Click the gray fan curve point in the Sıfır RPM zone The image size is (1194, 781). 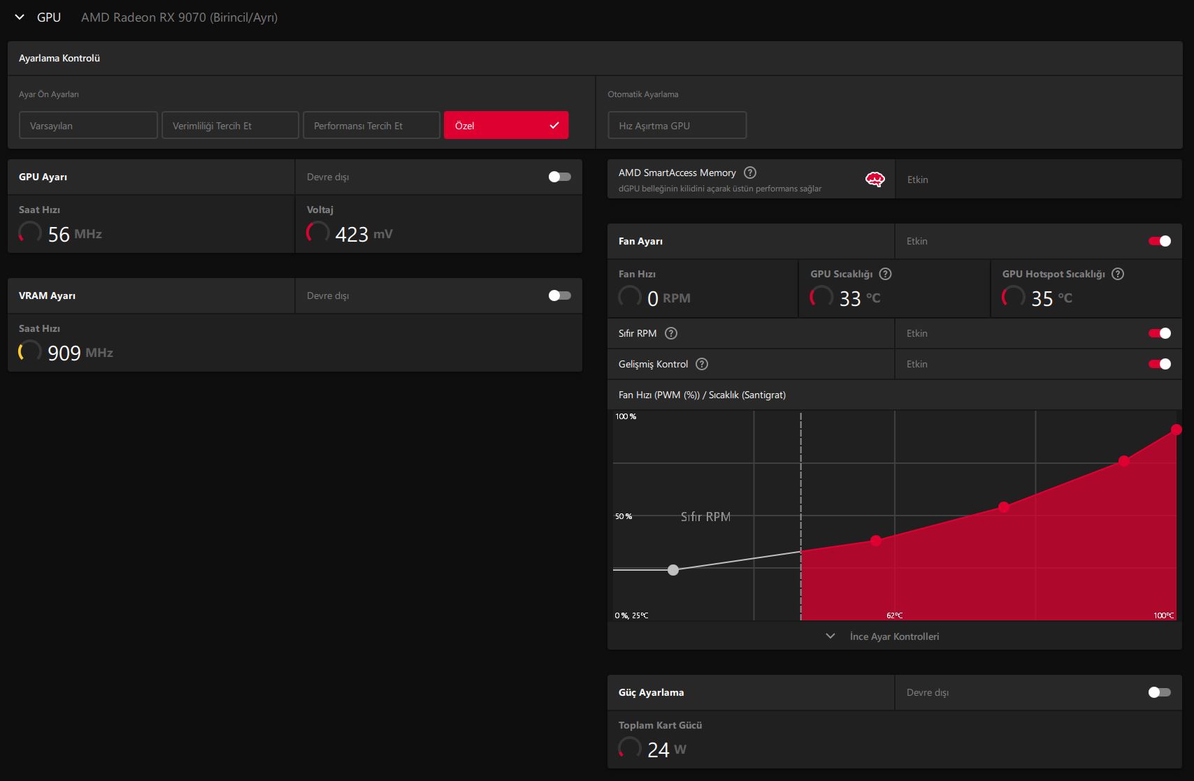pos(673,570)
